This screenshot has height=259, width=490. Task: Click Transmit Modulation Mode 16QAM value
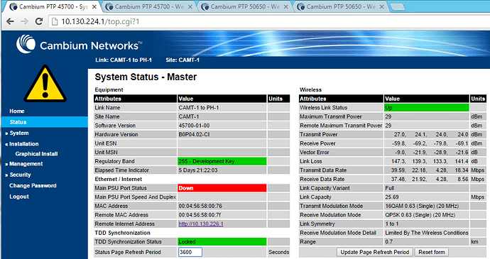coord(422,206)
